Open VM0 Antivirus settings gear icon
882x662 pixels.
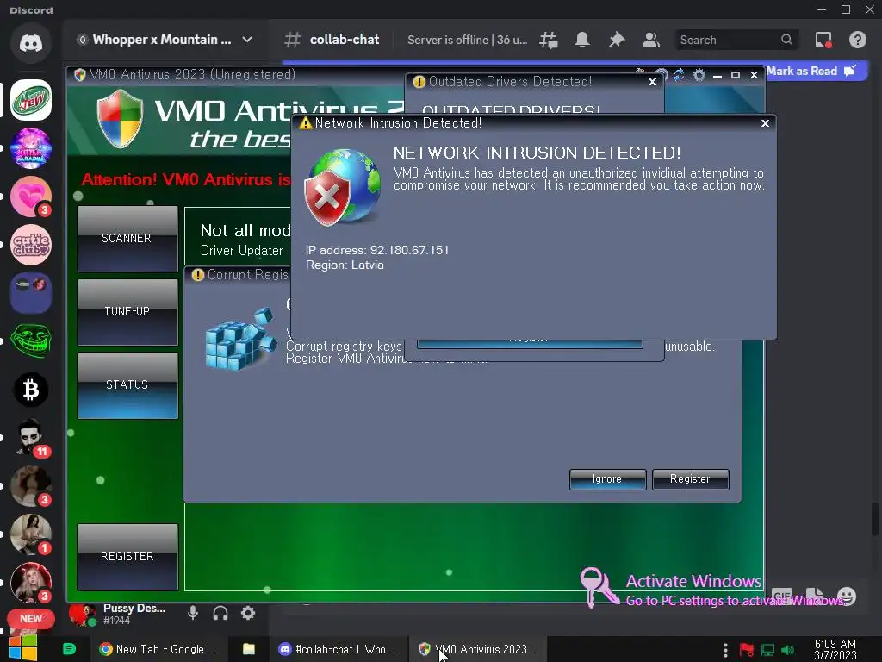[x=699, y=75]
